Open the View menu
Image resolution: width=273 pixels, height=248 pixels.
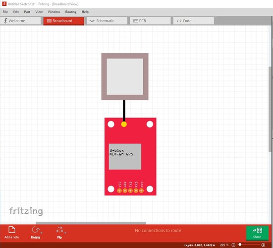click(x=39, y=12)
